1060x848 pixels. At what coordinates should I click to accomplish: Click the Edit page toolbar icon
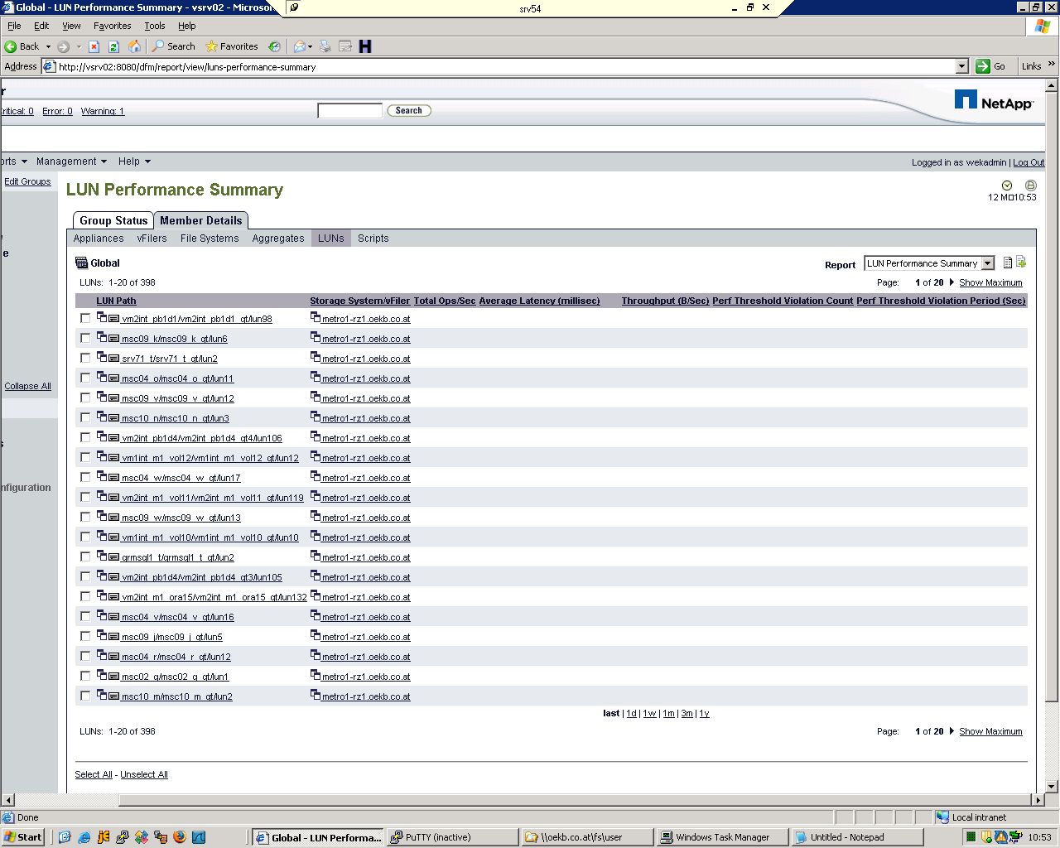click(x=345, y=46)
